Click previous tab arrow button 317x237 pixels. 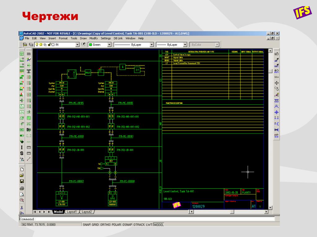[40, 212]
